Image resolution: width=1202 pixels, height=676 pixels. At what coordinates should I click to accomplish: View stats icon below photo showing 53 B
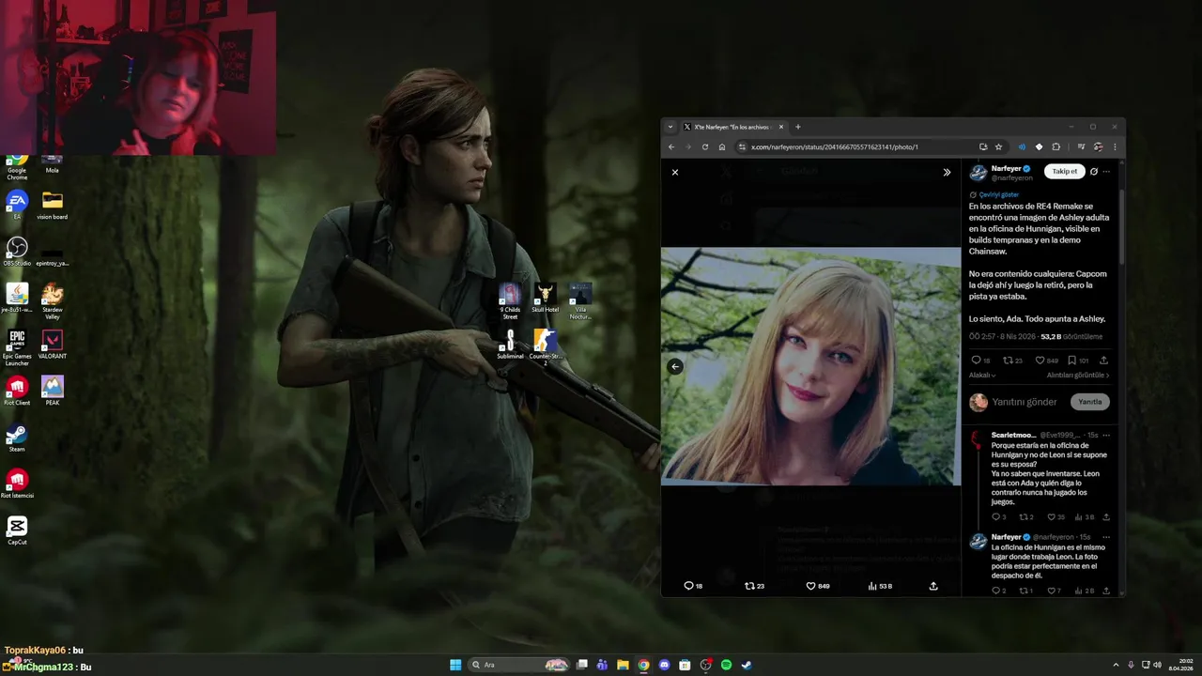[880, 586]
